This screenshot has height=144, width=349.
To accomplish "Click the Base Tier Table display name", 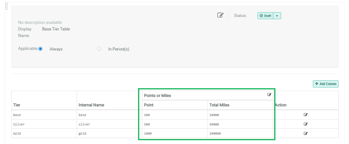I will pos(56,29).
